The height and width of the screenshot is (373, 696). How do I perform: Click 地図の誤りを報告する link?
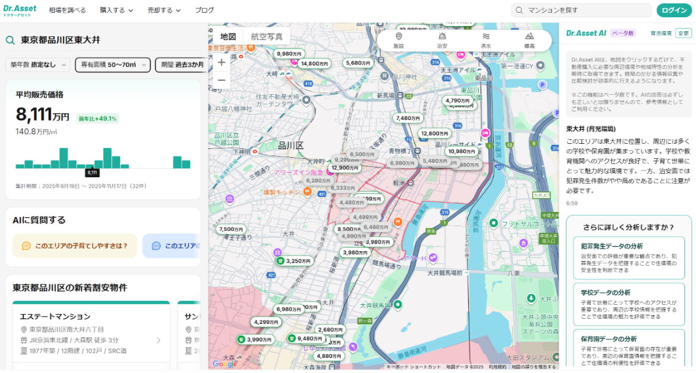pyautogui.click(x=534, y=367)
